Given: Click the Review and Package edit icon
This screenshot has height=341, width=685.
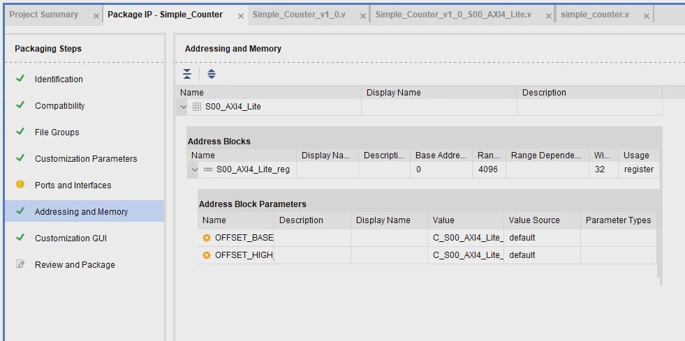Looking at the screenshot, I should coord(20,264).
